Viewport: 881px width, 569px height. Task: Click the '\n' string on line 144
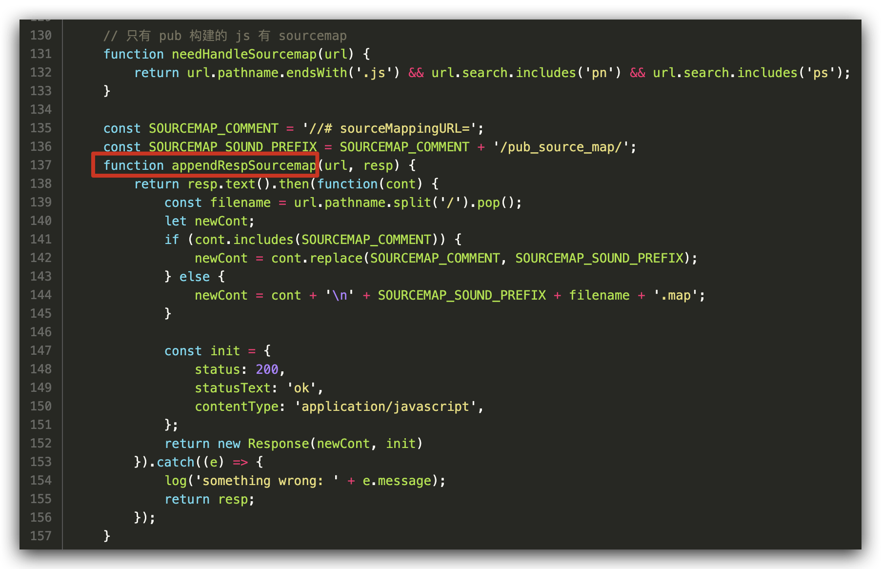[340, 295]
